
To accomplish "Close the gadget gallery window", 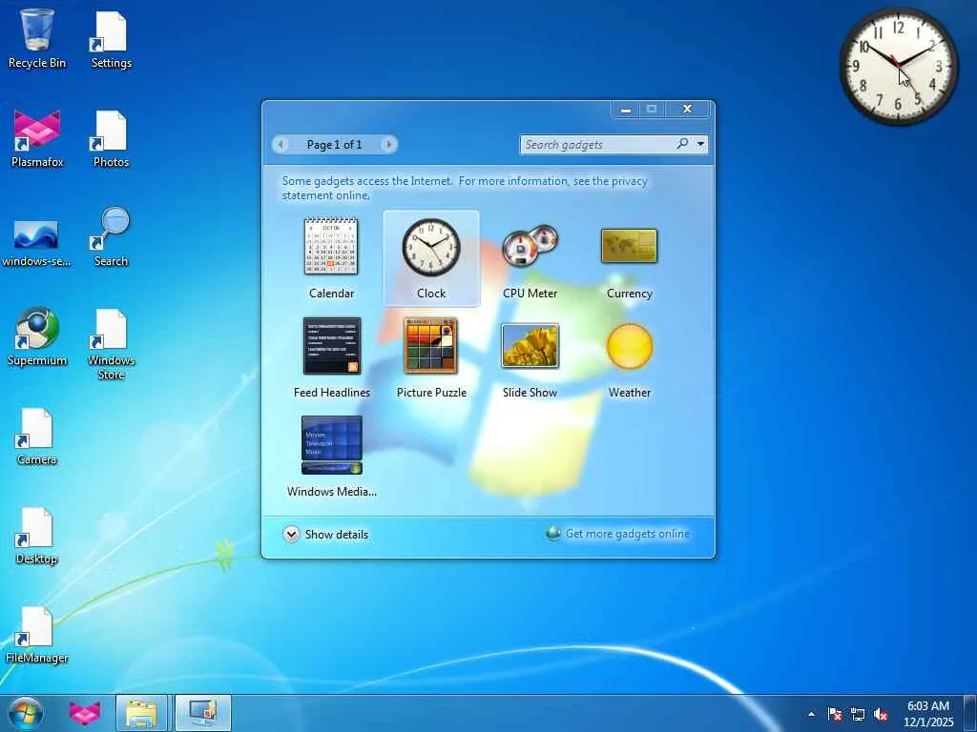I will (687, 109).
